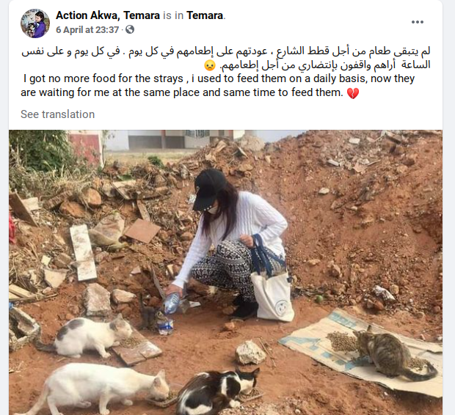Open the 6 April at 23:37 timestamp
The image size is (455, 415).
point(87,29)
